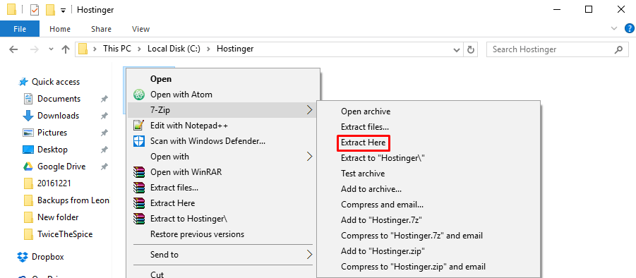Image resolution: width=636 pixels, height=278 pixels.
Task: Open New folder in the sidebar
Action: click(x=58, y=217)
